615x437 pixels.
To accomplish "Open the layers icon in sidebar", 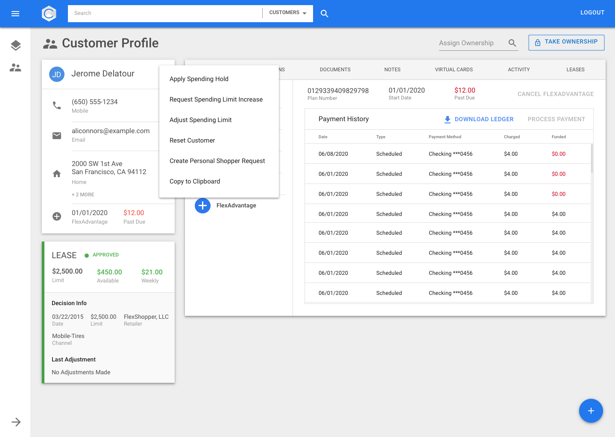I will 16,45.
